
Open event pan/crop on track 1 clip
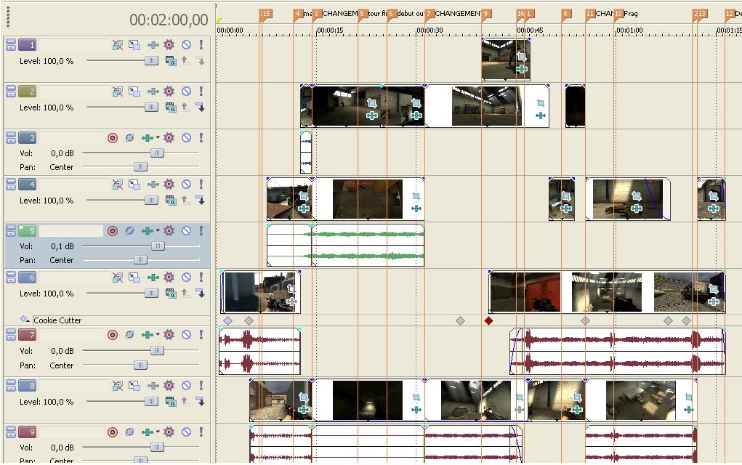pyautogui.click(x=521, y=57)
